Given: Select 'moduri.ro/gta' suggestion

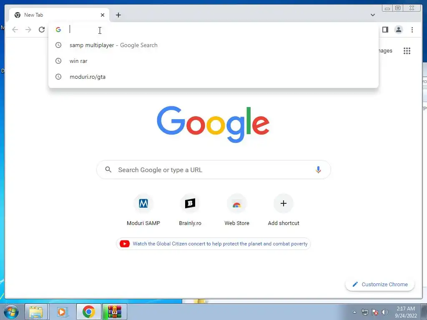Looking at the screenshot, I should [213, 77].
